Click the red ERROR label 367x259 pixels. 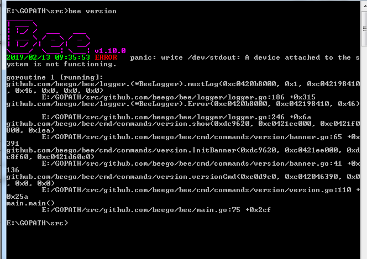tap(106, 57)
